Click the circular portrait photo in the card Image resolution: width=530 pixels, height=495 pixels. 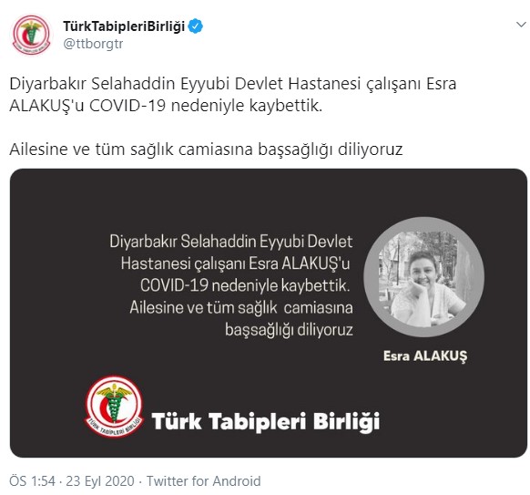(x=423, y=277)
